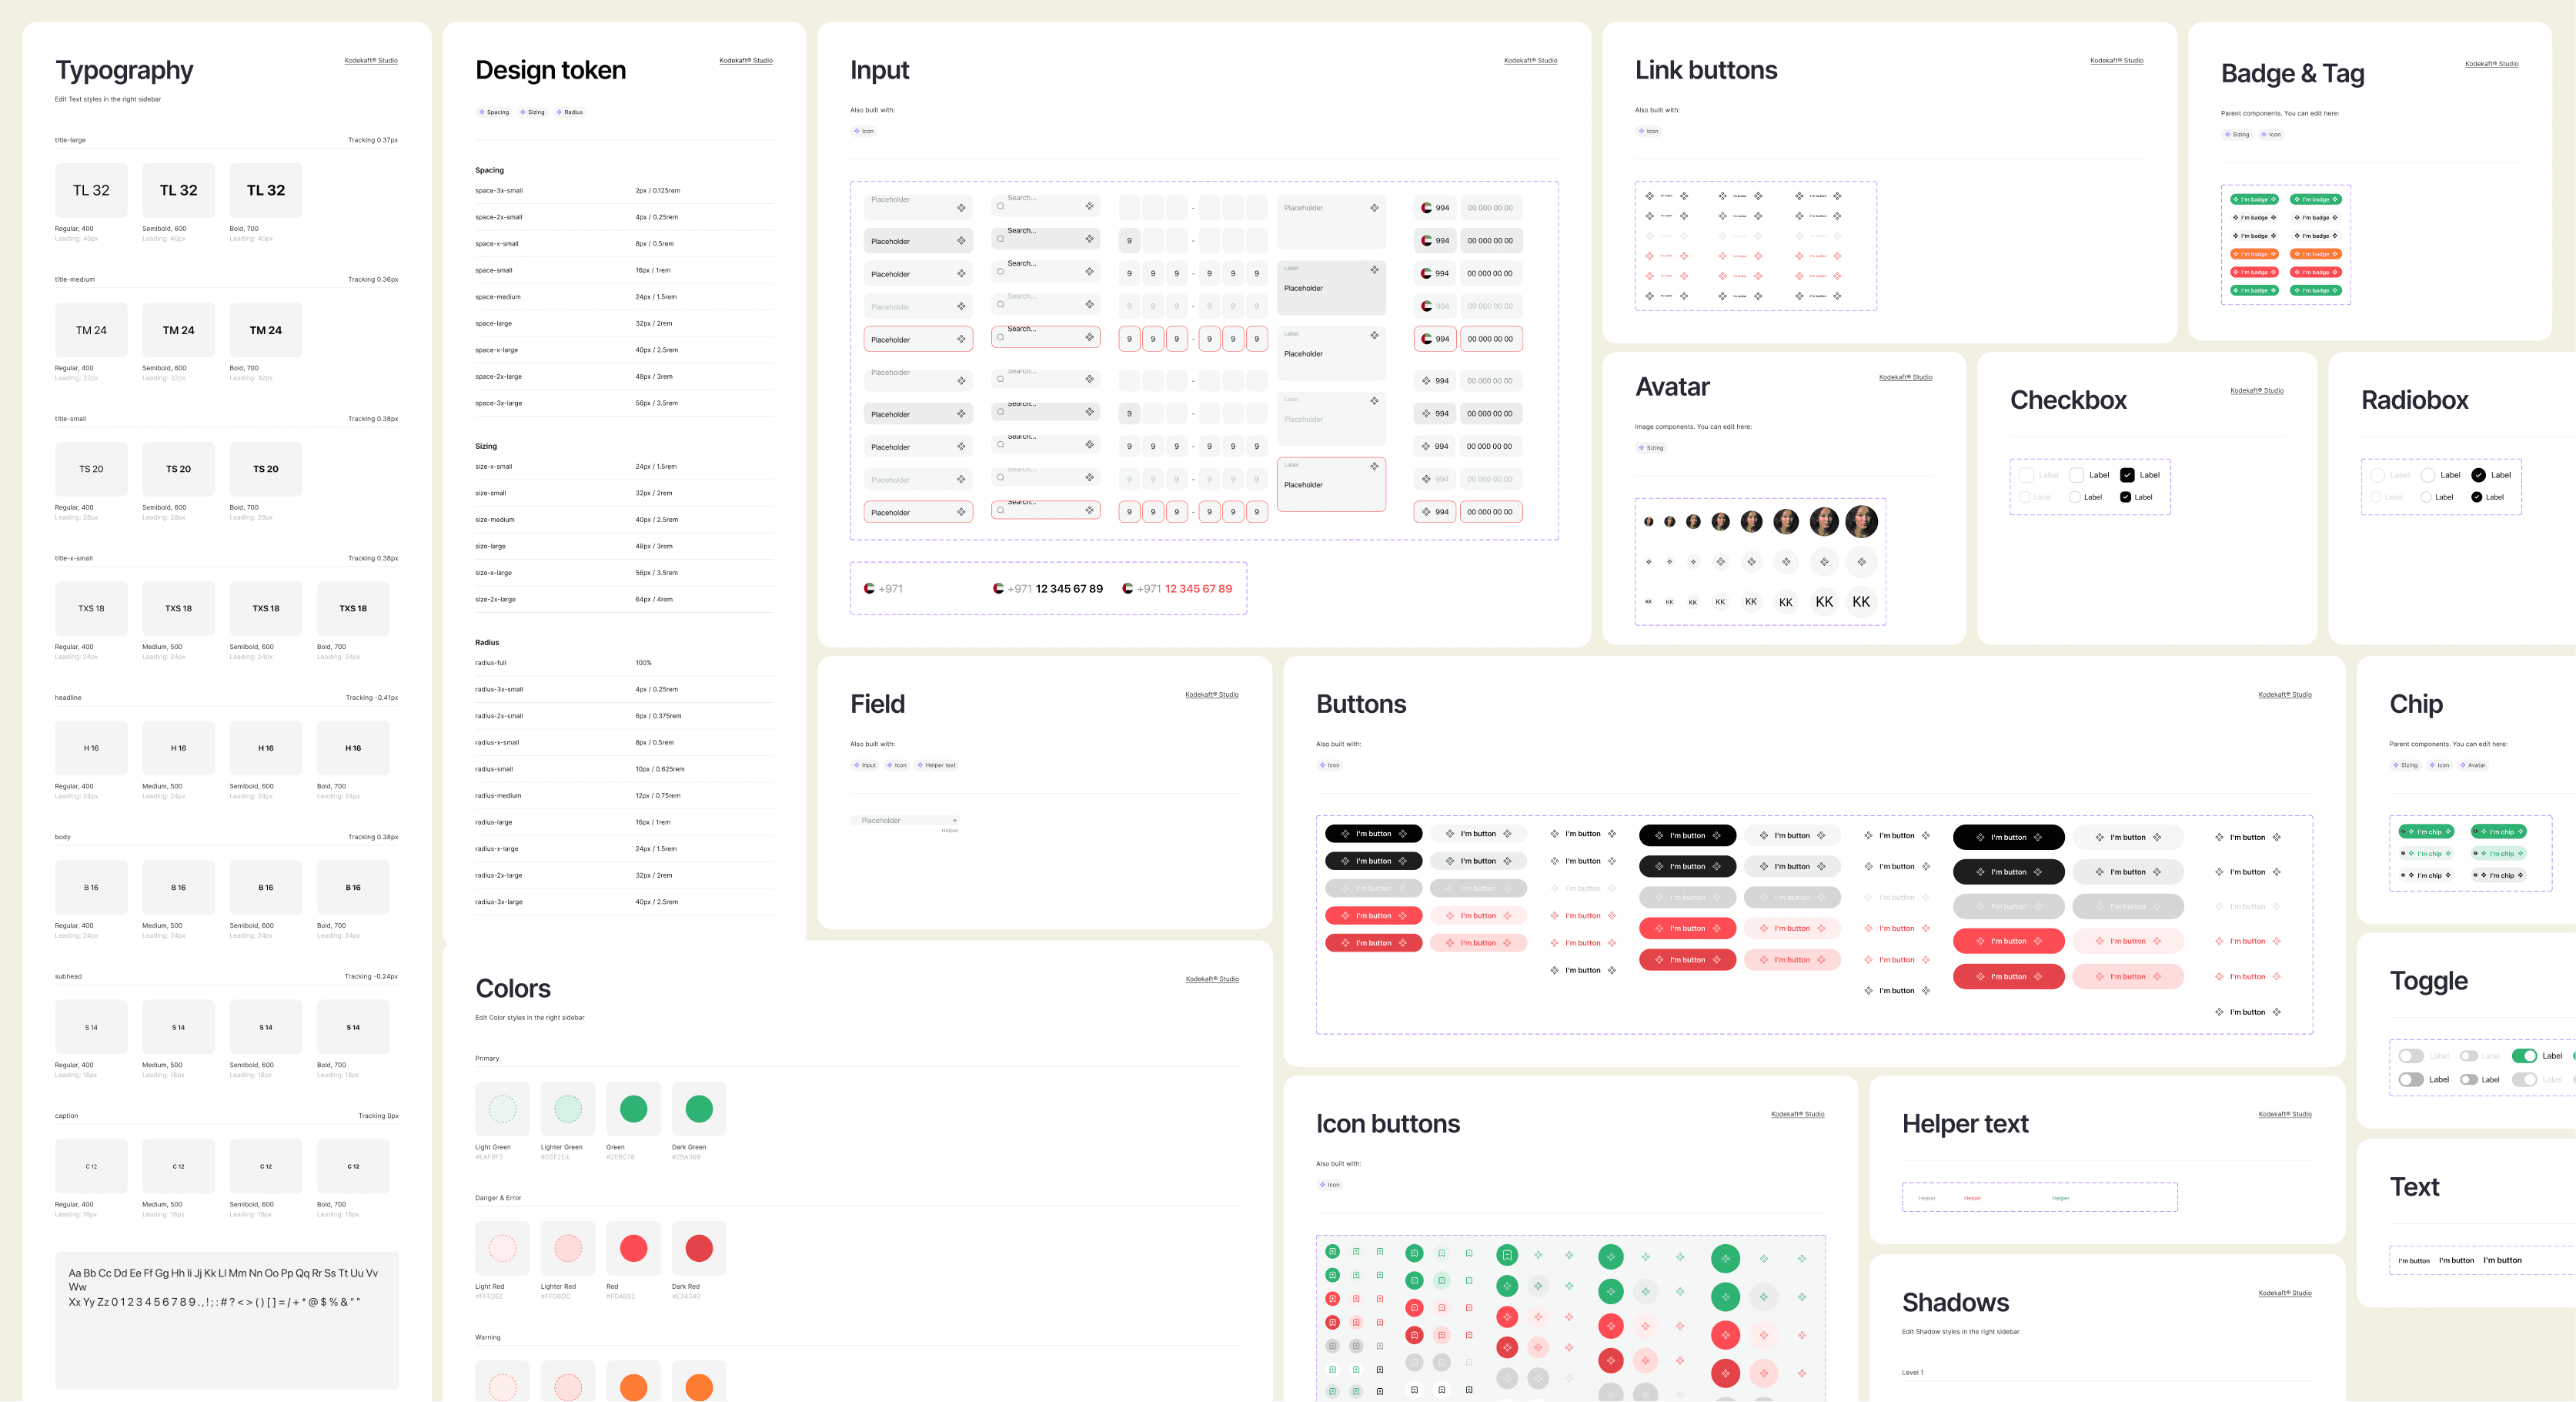Click the largest KK initials avatar

point(1861,602)
